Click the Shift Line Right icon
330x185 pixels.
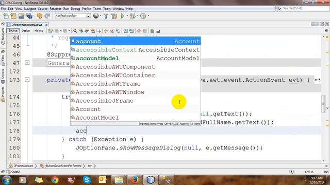click(131, 31)
